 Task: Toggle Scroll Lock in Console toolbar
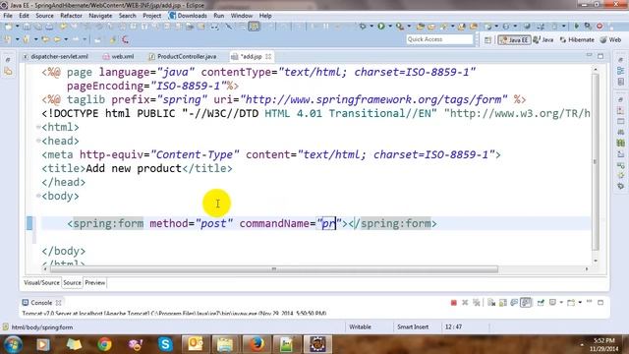pos(502,303)
